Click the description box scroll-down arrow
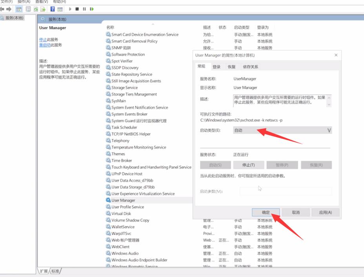The image size is (364, 277). tap(329, 105)
